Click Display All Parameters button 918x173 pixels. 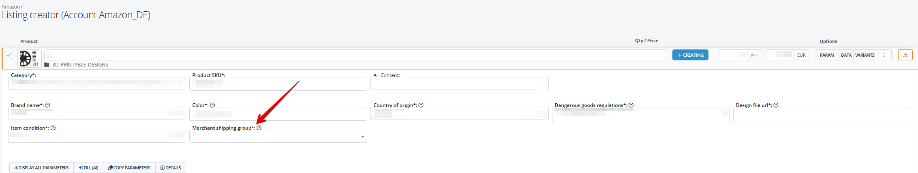pos(41,168)
